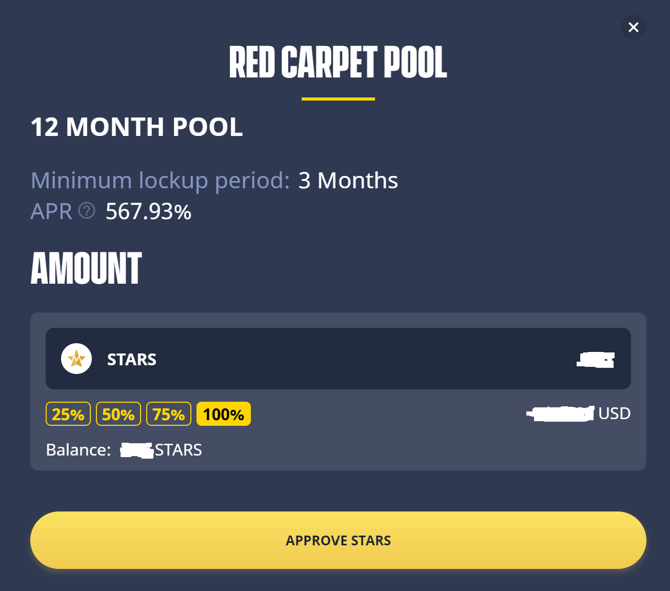This screenshot has width=670, height=591.
Task: Choose the 75% amount shortcut
Action: pos(169,414)
